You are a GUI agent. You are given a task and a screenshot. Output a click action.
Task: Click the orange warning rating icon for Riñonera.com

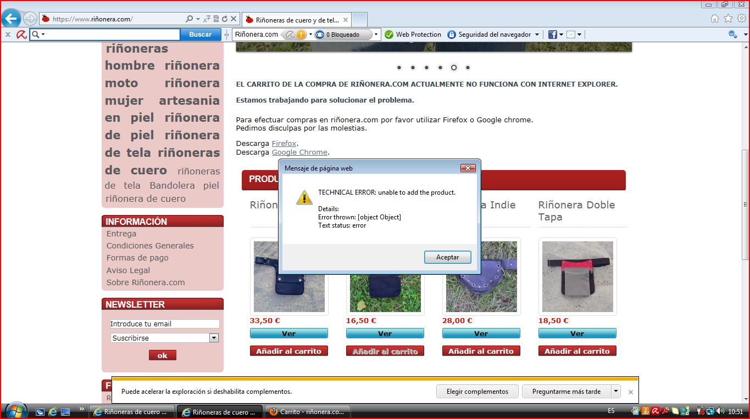tap(301, 35)
